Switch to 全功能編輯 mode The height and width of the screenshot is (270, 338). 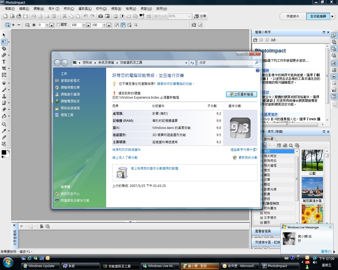click(x=318, y=16)
